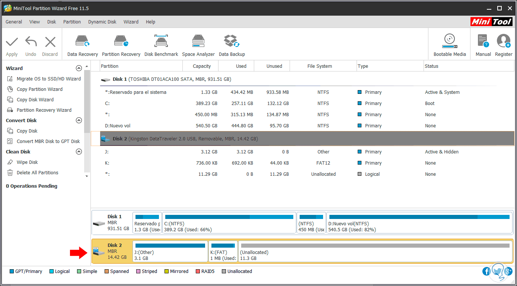The width and height of the screenshot is (517, 286).
Task: Collapse the Convert Disk section
Action: click(79, 120)
